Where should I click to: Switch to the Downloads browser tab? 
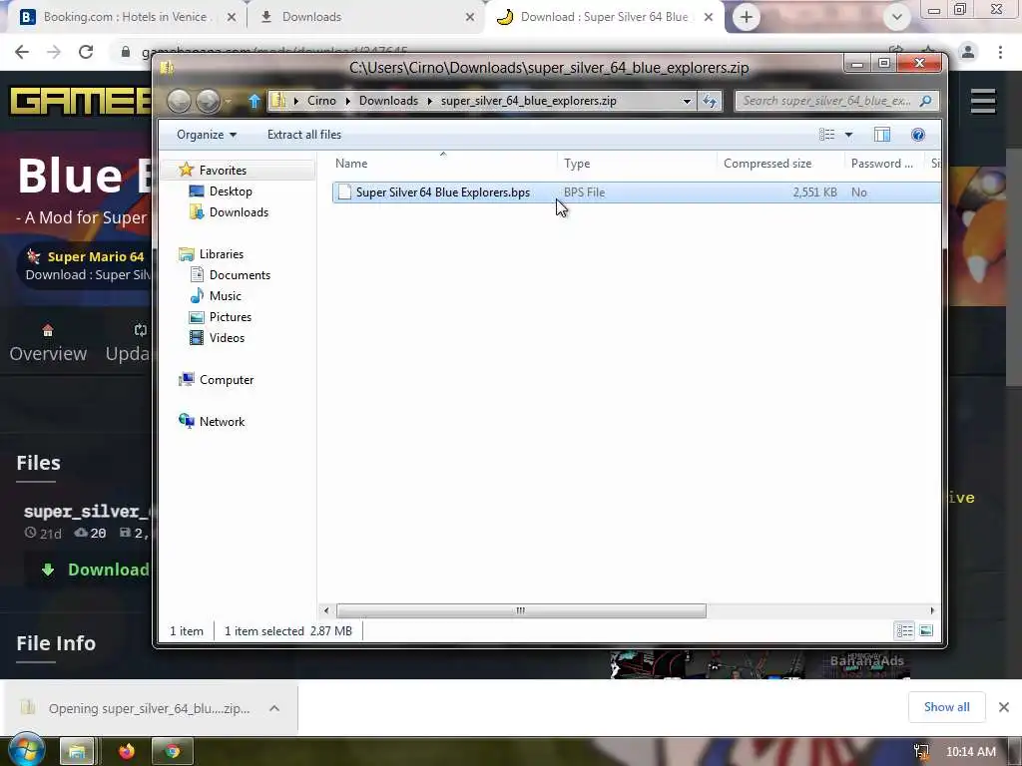[363, 17]
